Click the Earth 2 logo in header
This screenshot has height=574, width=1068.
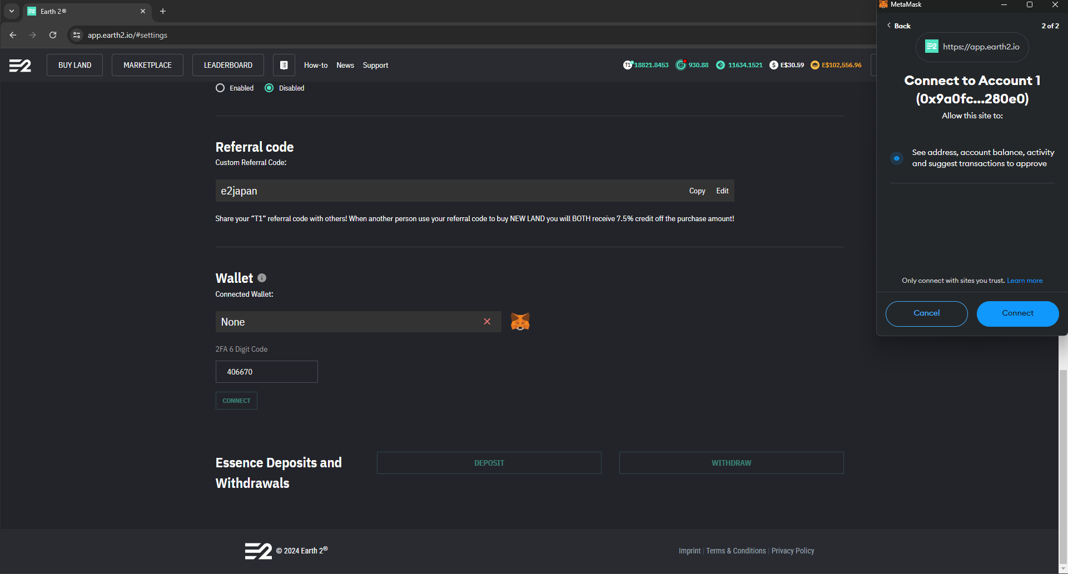click(x=20, y=66)
